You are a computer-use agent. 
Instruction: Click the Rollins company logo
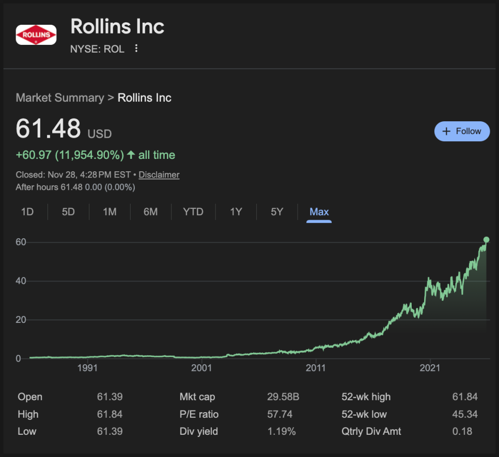pyautogui.click(x=36, y=35)
